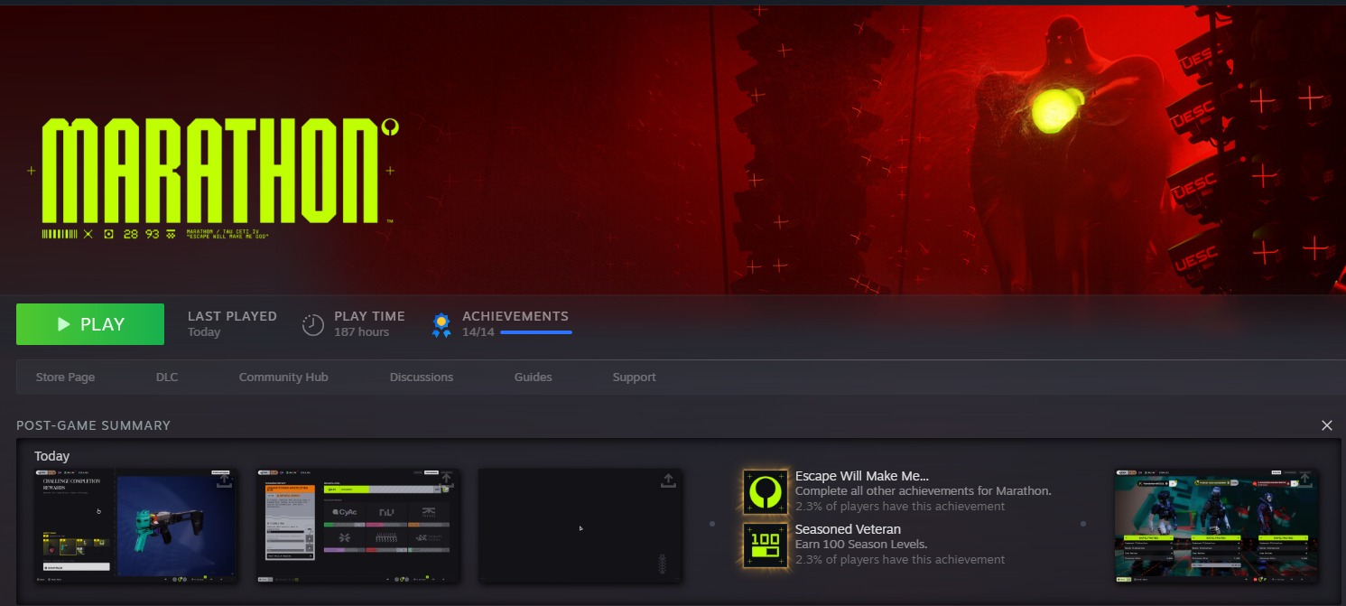This screenshot has width=1346, height=606.
Task: Click the 'Today' date label in summary
Action: (51, 456)
